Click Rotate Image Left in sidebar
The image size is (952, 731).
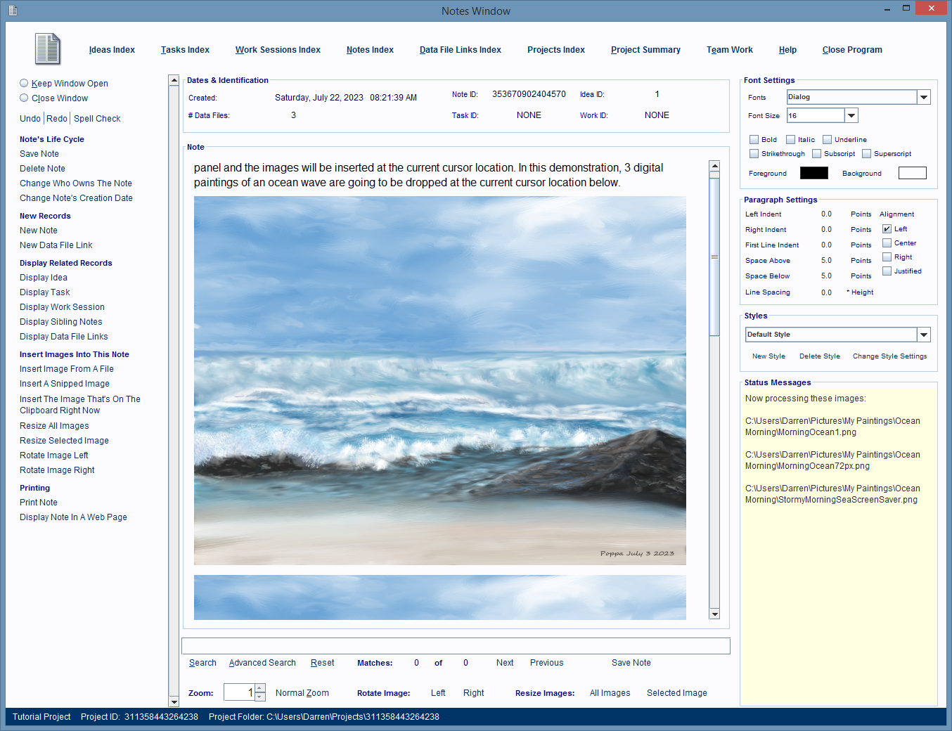[x=54, y=455]
